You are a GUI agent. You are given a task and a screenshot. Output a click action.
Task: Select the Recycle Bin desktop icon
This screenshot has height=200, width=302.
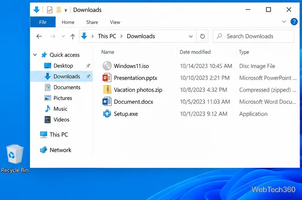click(x=15, y=159)
